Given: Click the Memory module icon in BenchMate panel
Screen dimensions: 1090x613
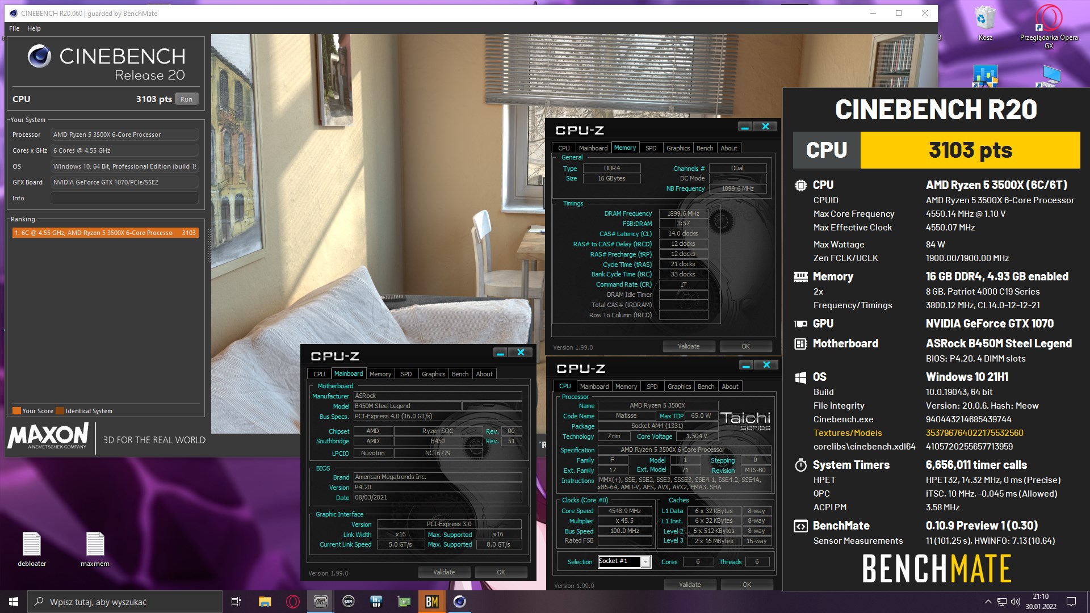Looking at the screenshot, I should coord(800,276).
